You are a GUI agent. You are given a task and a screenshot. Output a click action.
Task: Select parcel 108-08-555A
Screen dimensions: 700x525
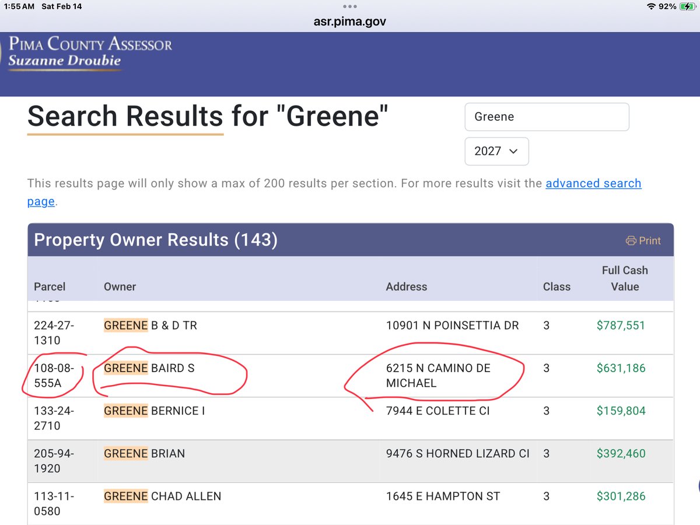point(54,375)
